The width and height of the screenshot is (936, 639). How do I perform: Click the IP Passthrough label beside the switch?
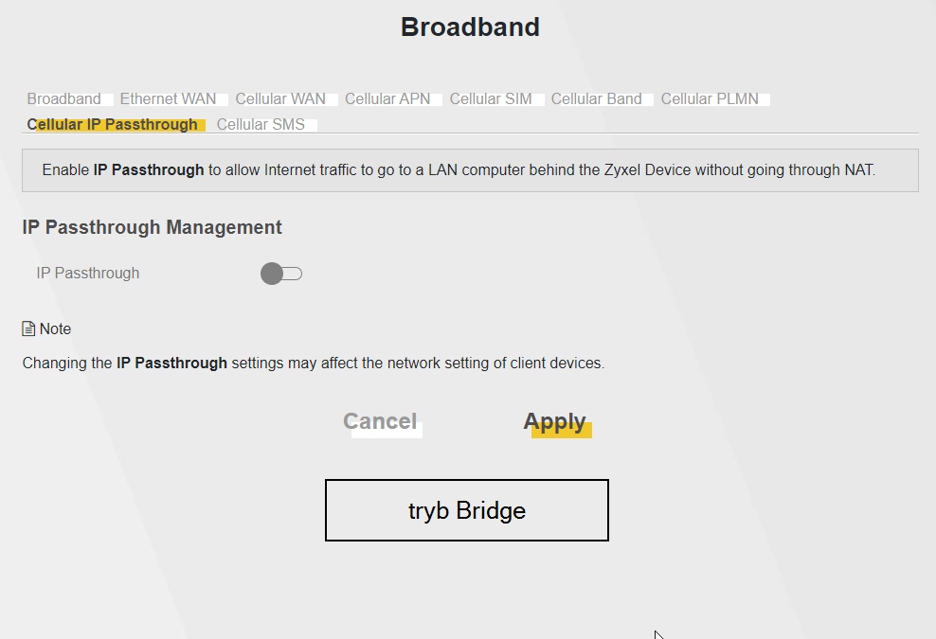click(x=87, y=274)
